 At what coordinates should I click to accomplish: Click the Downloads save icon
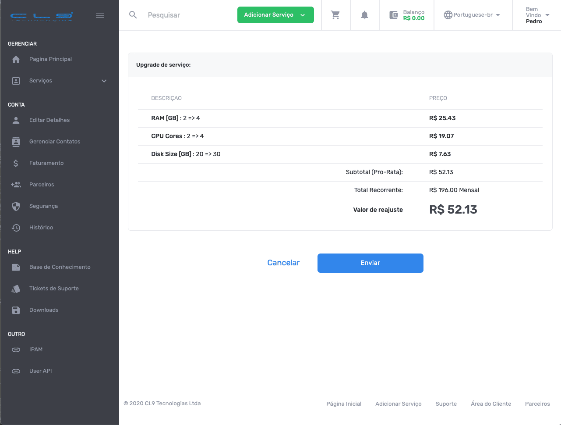16,310
